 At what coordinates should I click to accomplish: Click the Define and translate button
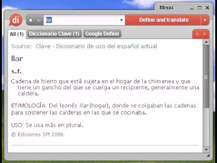coord(163,20)
